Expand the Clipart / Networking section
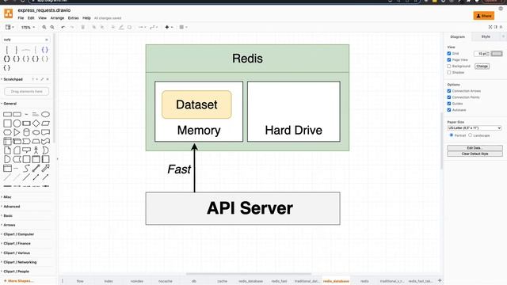 pos(20,262)
